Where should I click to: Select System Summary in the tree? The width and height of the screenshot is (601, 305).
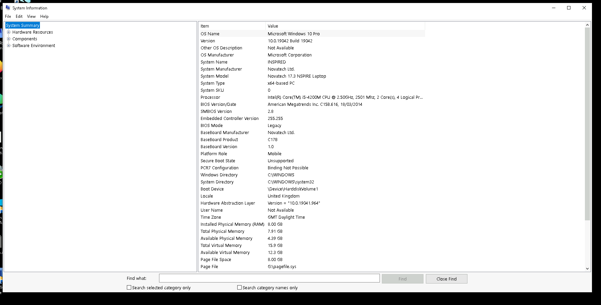coord(22,25)
